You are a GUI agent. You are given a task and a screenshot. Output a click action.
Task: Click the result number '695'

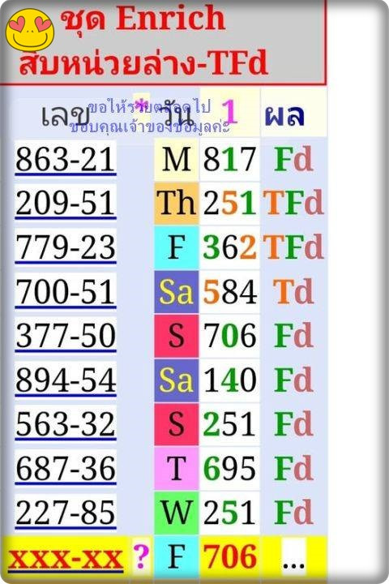click(229, 468)
